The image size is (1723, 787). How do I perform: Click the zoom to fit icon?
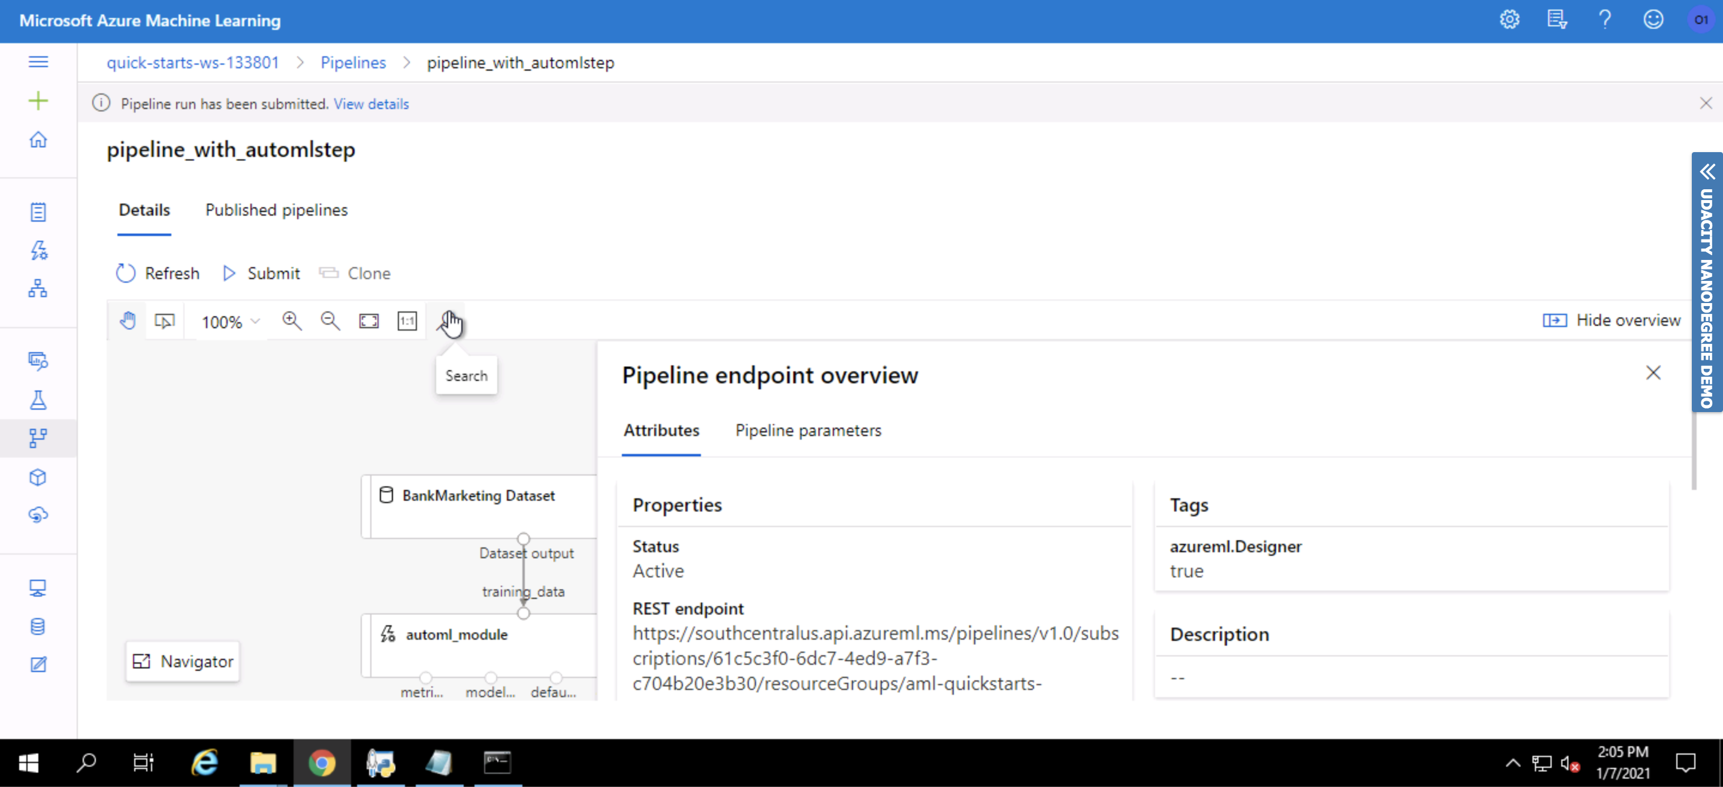click(368, 321)
